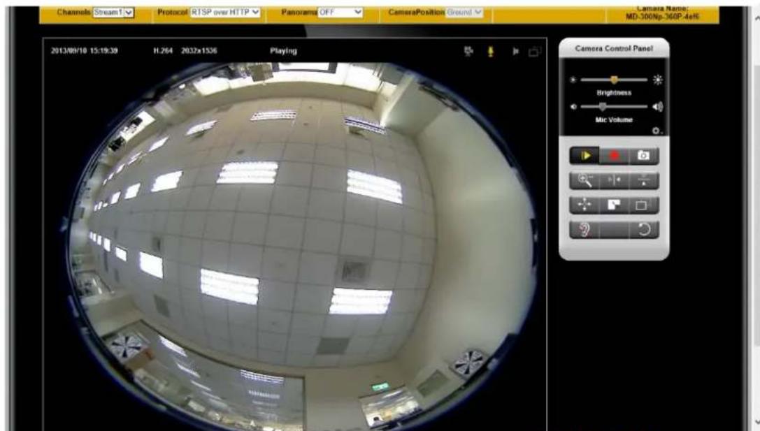Click the Mic Volume slider handle
Image resolution: width=760 pixels, height=431 pixels.
pyautogui.click(x=603, y=107)
